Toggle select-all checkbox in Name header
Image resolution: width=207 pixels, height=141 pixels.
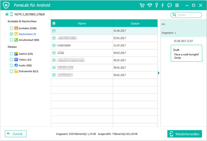(54, 23)
